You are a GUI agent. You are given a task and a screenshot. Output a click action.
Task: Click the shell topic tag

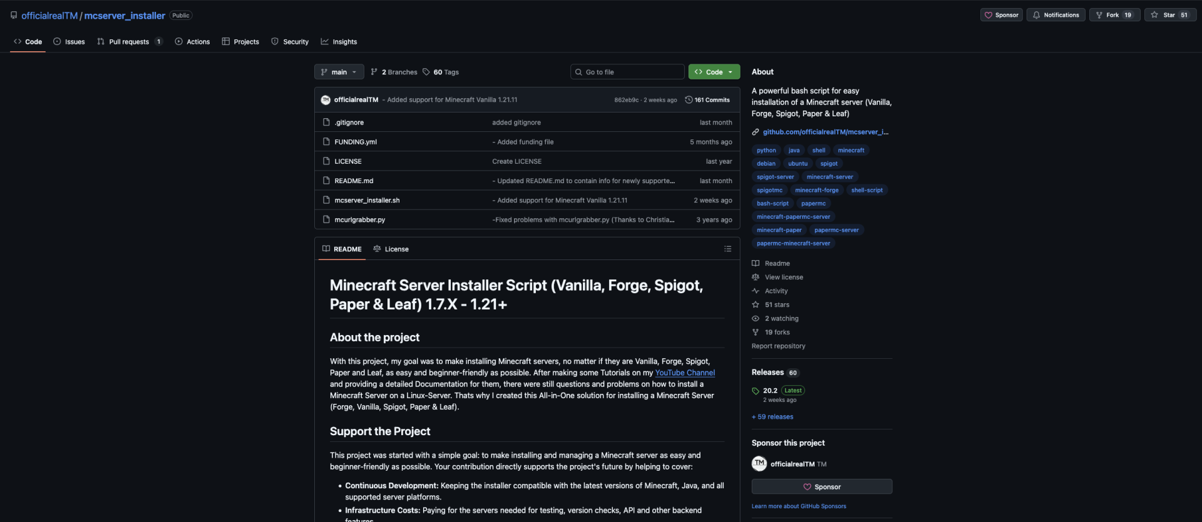[819, 151]
